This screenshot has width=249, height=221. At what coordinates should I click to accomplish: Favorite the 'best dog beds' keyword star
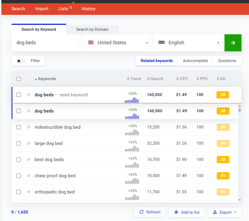28,160
